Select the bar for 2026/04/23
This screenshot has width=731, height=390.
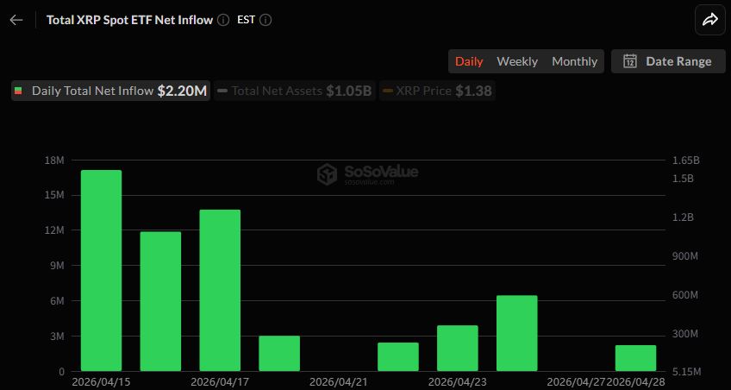[458, 349]
